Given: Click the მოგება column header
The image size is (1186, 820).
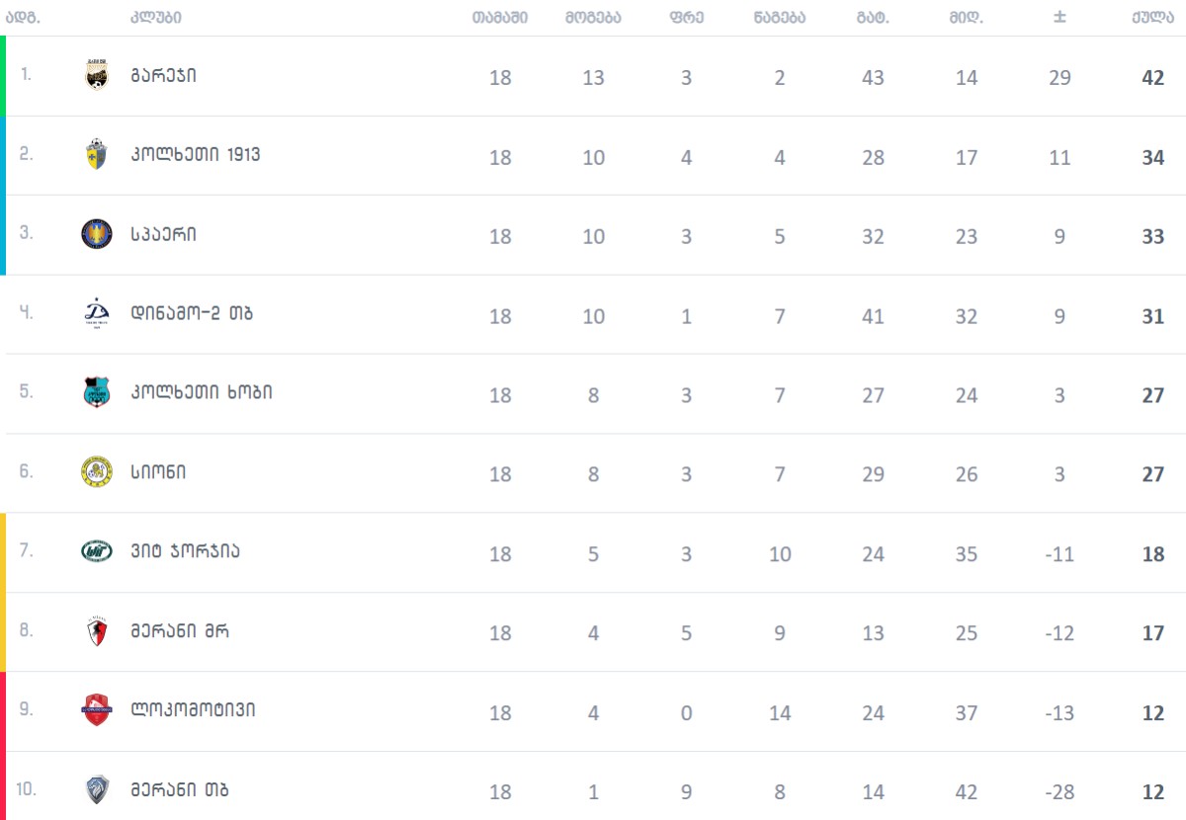Looking at the screenshot, I should click(593, 18).
